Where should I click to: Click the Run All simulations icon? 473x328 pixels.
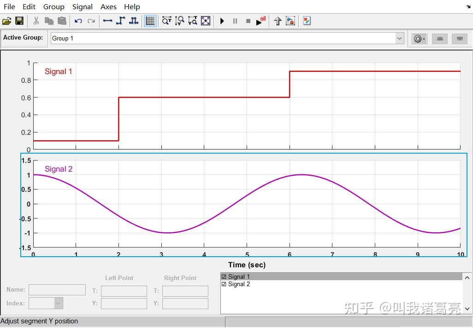click(x=260, y=21)
